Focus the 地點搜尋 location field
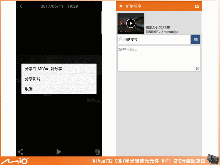This screenshot has width=220, height=165. click(x=156, y=39)
